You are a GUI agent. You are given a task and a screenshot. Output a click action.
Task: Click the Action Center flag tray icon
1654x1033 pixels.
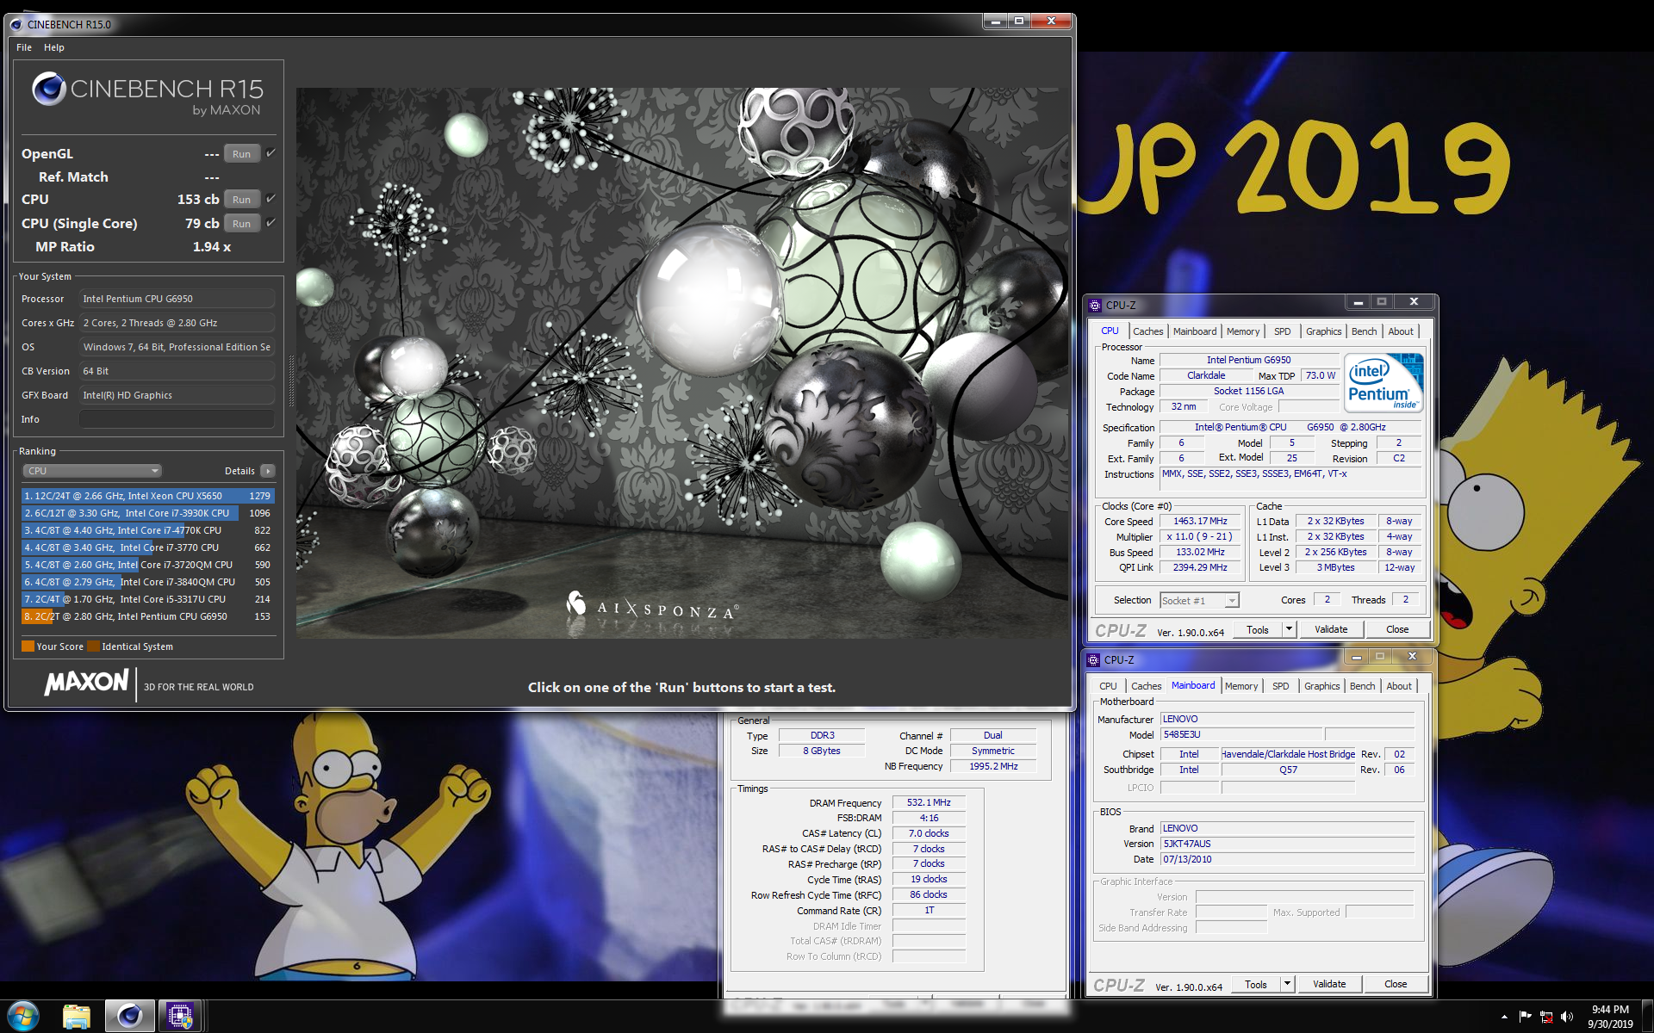point(1525,1017)
